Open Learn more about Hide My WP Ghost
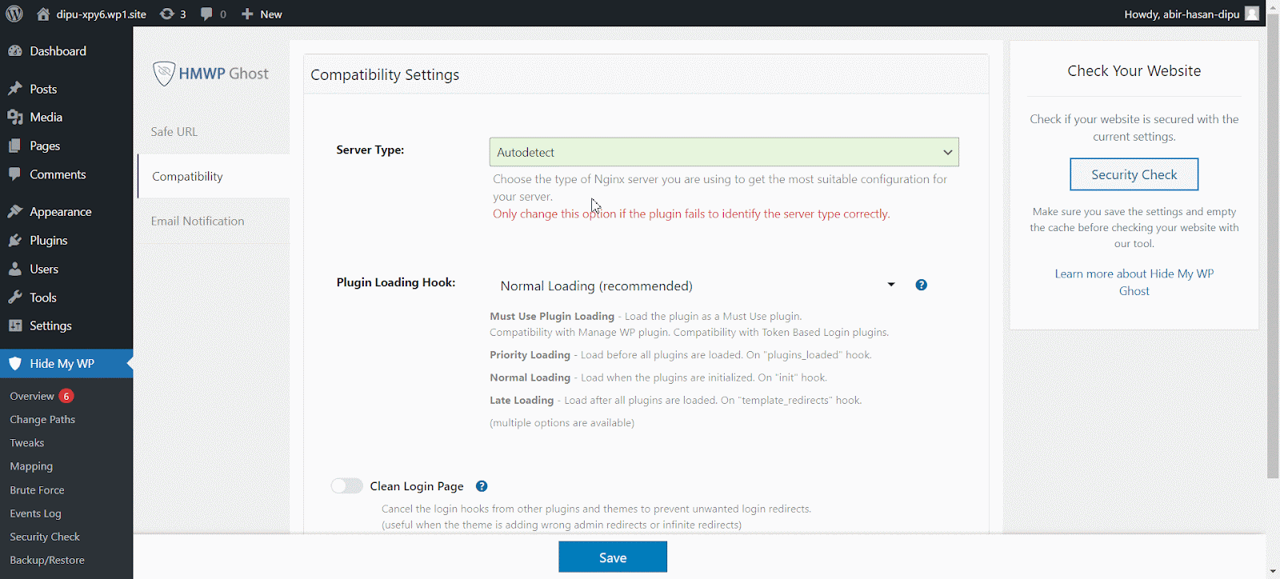 coord(1134,282)
